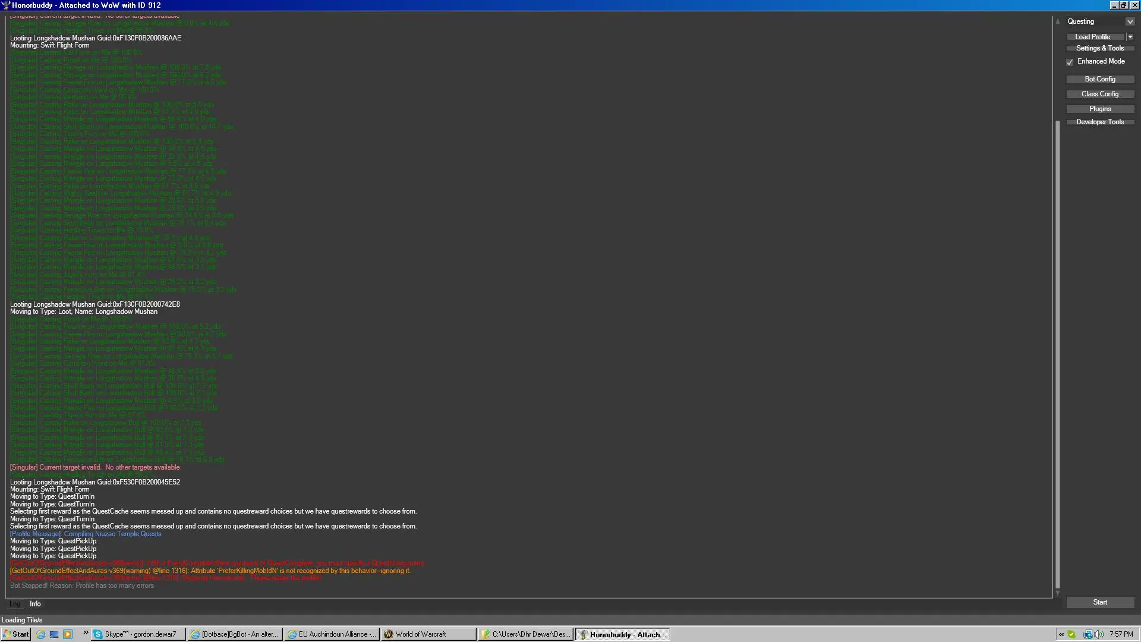
Task: Open the Plugins window
Action: 1099,109
